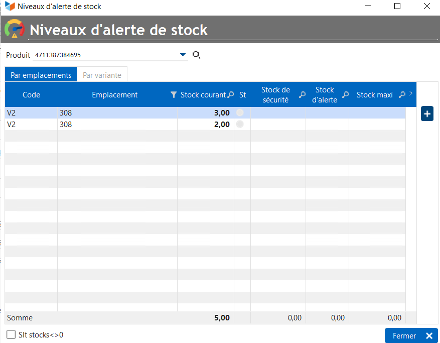Viewport: 440px width, 343px height.
Task: Click the Emplacement column header
Action: (114, 94)
